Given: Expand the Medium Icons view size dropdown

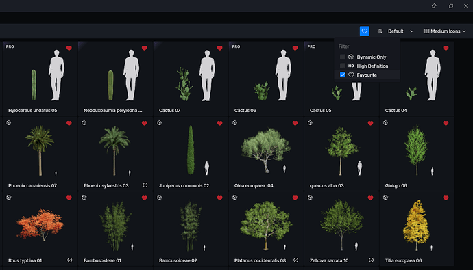Looking at the screenshot, I should [x=445, y=31].
